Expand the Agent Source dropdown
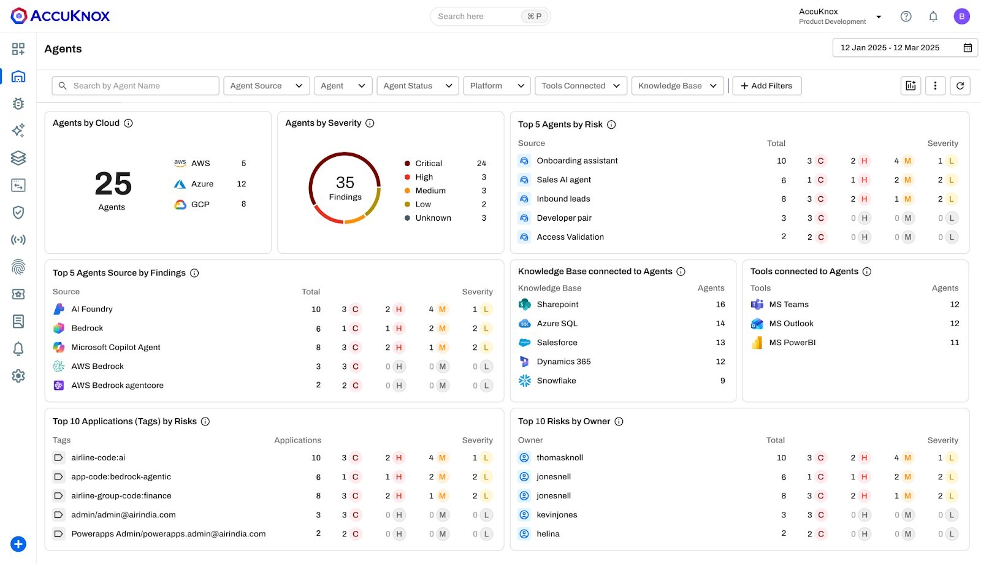This screenshot has height=564, width=981. (x=266, y=86)
